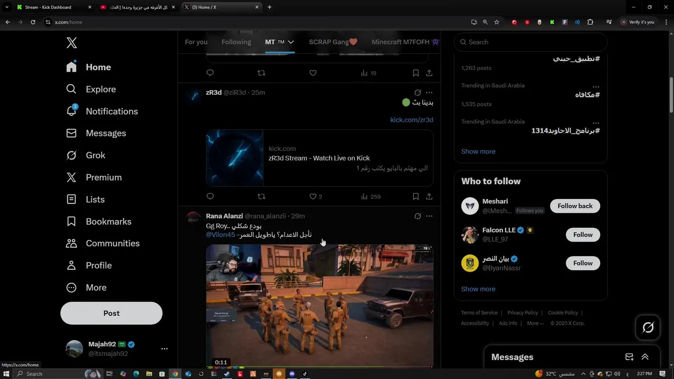Viewport: 674px width, 379px height.
Task: Open more menu on zR3d's post
Action: pyautogui.click(x=429, y=93)
